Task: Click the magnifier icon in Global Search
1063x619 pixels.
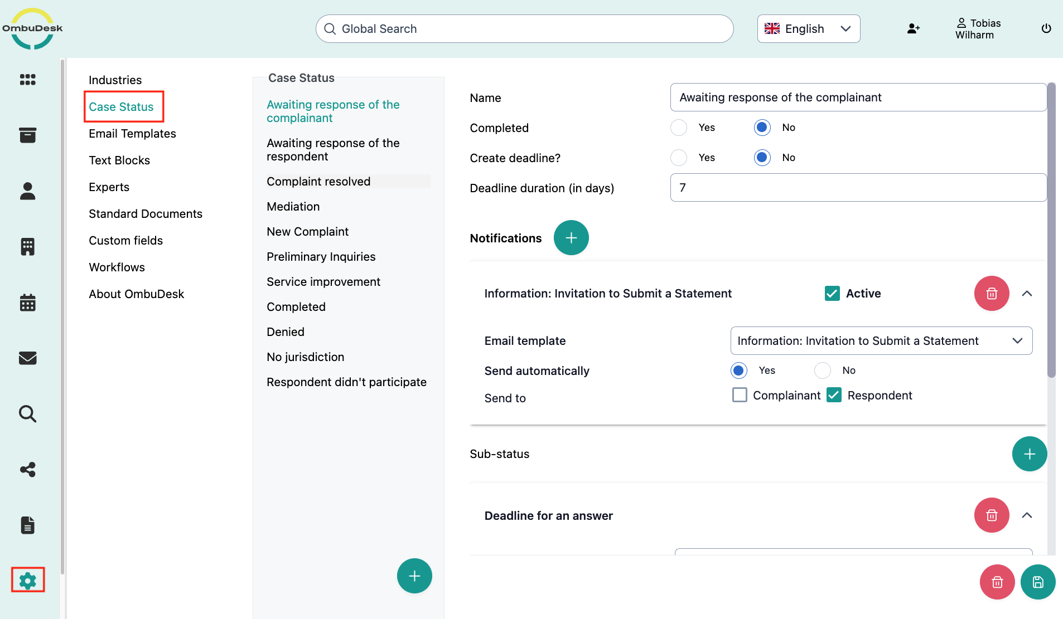Action: 330,29
